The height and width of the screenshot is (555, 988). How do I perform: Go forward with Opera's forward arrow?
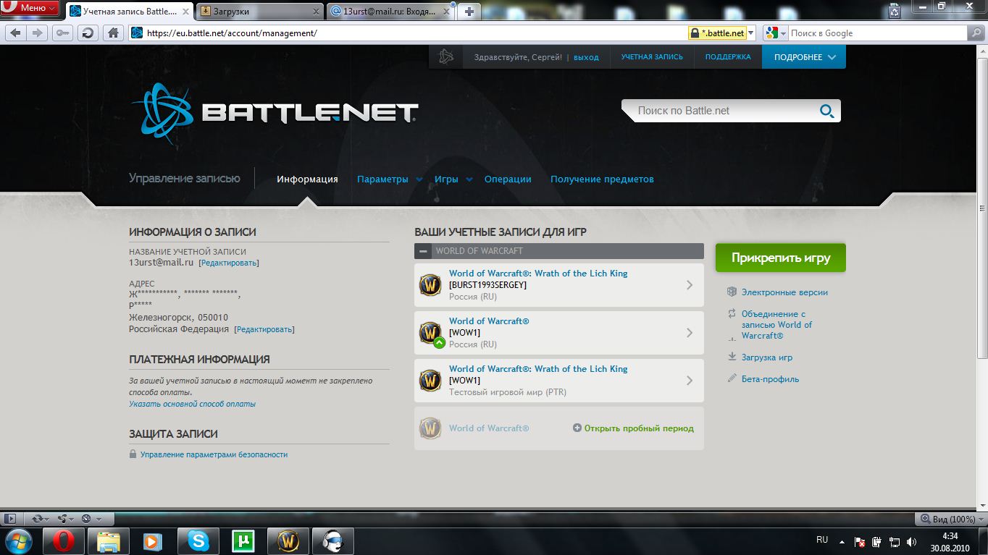pyautogui.click(x=38, y=33)
